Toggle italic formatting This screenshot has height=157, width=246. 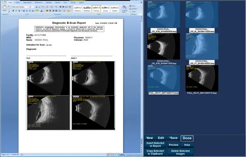16,11
